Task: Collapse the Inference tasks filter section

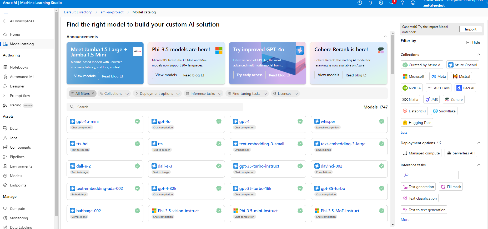Action: click(x=479, y=165)
